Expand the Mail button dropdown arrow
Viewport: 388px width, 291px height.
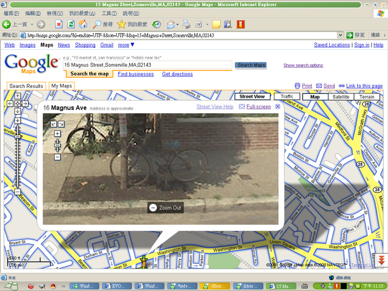click(178, 24)
